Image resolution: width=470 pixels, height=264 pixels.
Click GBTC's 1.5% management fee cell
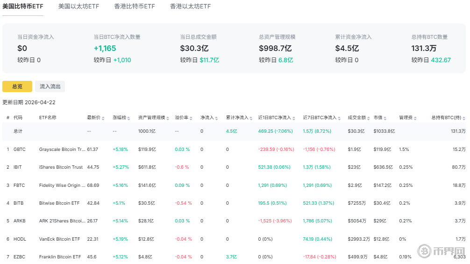click(x=404, y=149)
